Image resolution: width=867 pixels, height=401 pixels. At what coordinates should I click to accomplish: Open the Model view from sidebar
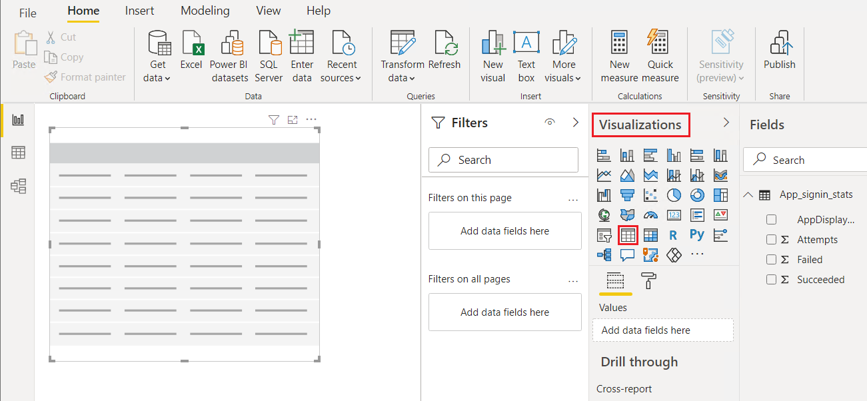pyautogui.click(x=17, y=187)
